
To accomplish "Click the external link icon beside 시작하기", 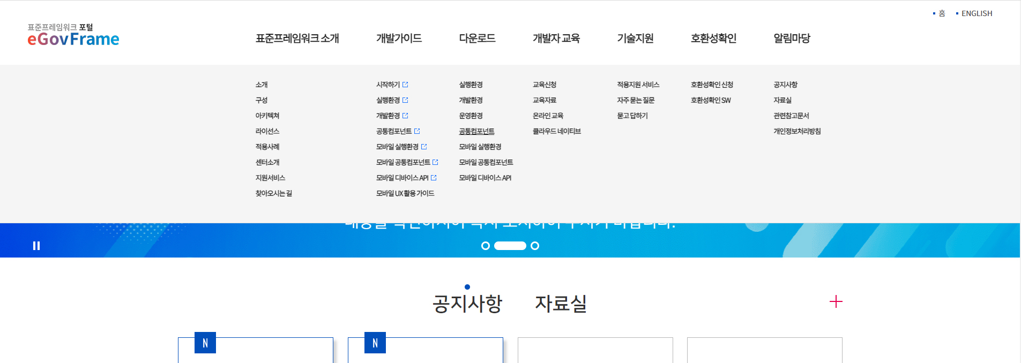I will [x=405, y=85].
